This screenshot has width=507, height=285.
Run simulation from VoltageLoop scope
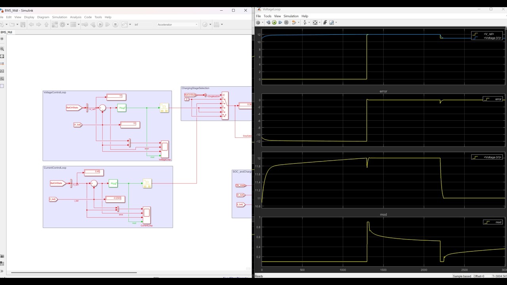tap(274, 23)
